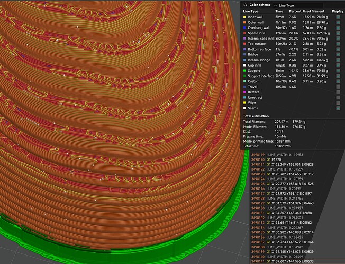This screenshot has height=264, width=345.
Task: Select G-code line 3498141
Action: click(283, 261)
